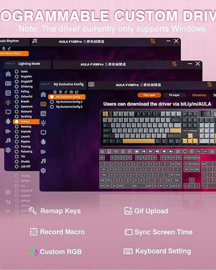Image resolution: width=216 pixels, height=270 pixels.
Task: Click orange tuning icon in Lighting Mode title bar
Action: [174, 64]
